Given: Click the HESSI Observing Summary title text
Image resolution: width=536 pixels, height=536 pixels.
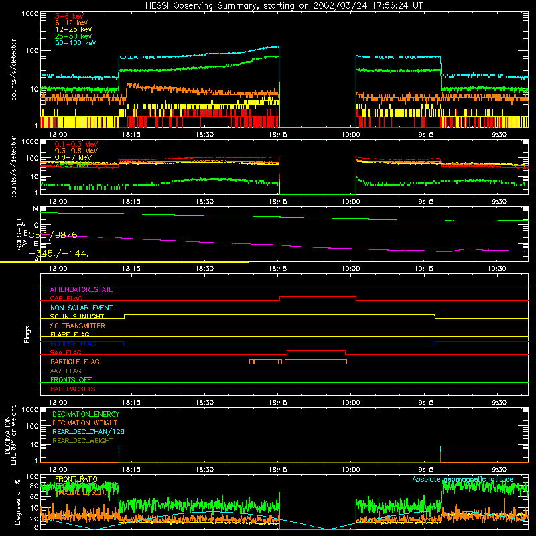Looking at the screenshot, I should pos(284,5).
